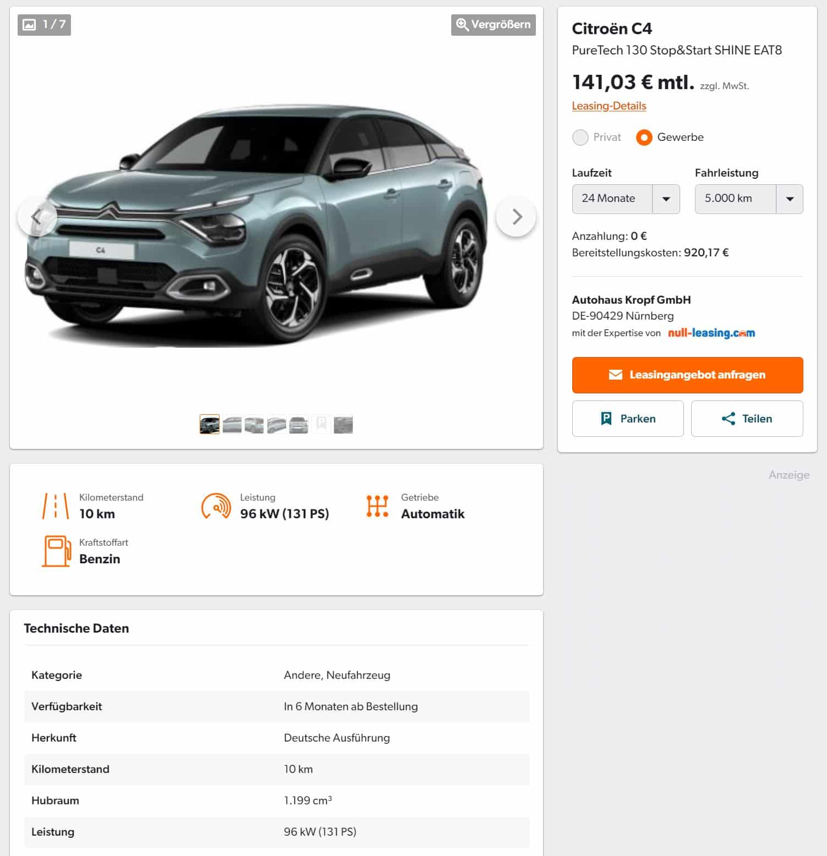The width and height of the screenshot is (827, 856).
Task: Click the image counter 1/7 icon
Action: [x=29, y=25]
